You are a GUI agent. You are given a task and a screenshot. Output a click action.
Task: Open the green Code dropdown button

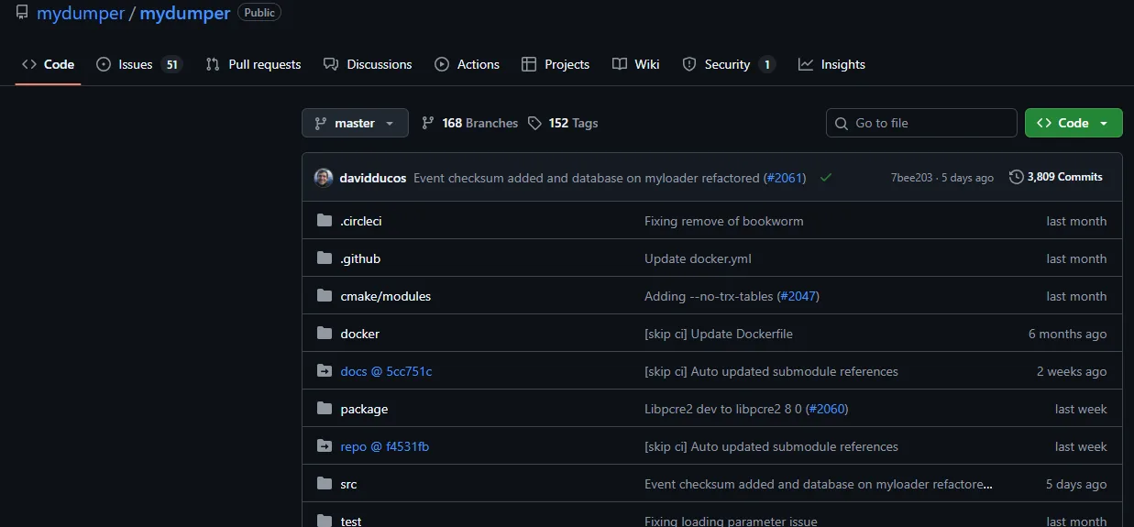(x=1073, y=123)
